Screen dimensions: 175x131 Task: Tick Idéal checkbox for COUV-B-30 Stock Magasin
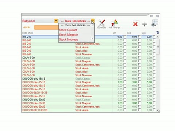[139, 61]
